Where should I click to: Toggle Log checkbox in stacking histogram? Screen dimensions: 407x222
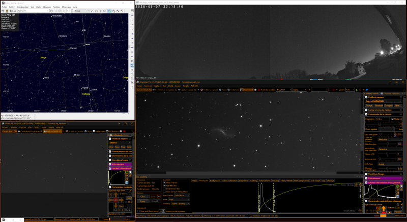[x=348, y=185]
